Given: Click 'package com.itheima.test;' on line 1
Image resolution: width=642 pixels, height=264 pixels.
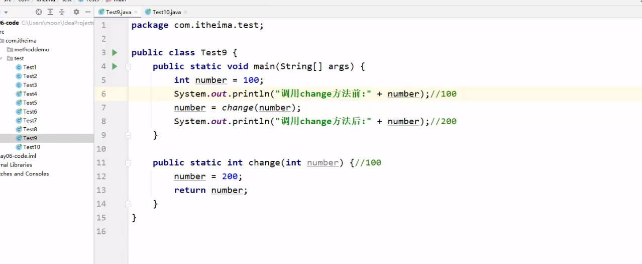Looking at the screenshot, I should (x=197, y=25).
